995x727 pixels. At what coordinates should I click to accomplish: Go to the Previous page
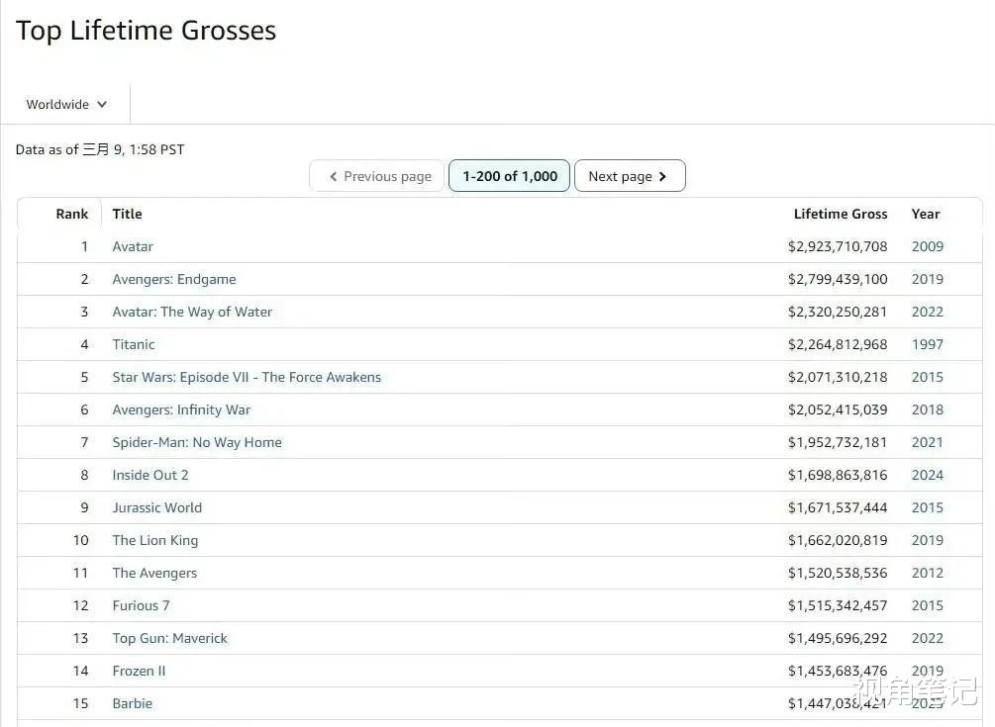point(379,176)
